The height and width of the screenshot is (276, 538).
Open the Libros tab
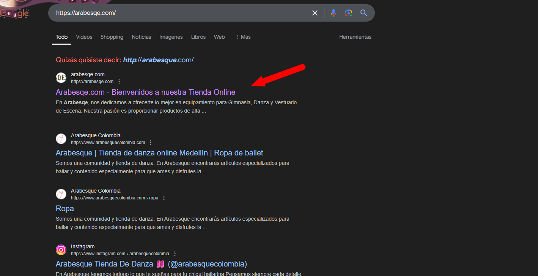(198, 37)
